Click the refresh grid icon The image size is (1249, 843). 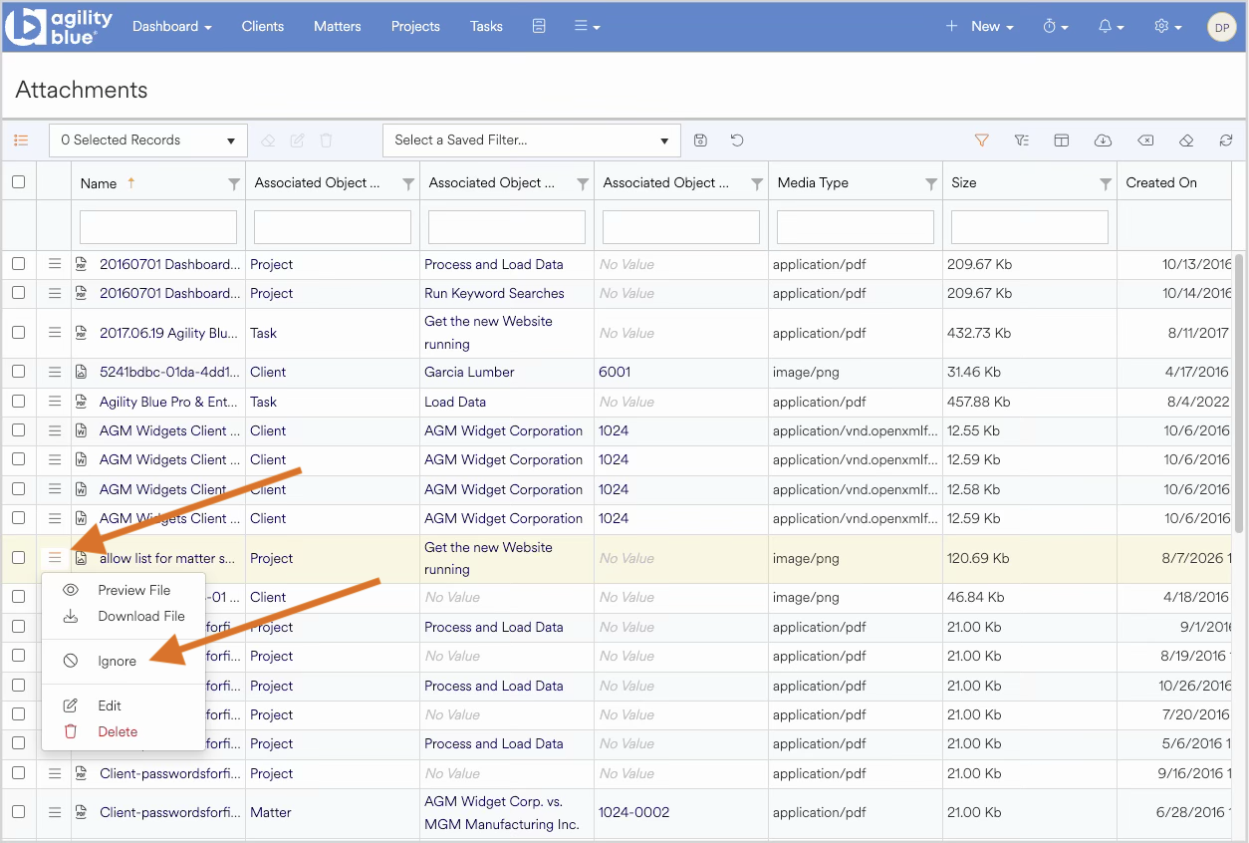point(1226,140)
